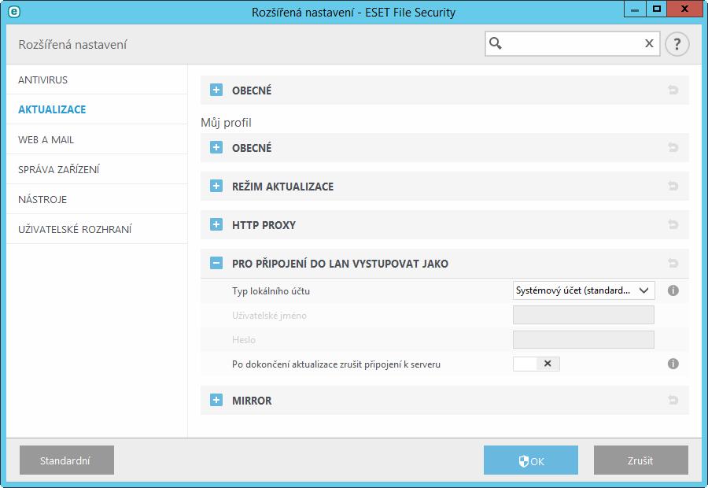Expand the REŽIM AKTUALIZACE section
708x488 pixels.
coord(216,186)
